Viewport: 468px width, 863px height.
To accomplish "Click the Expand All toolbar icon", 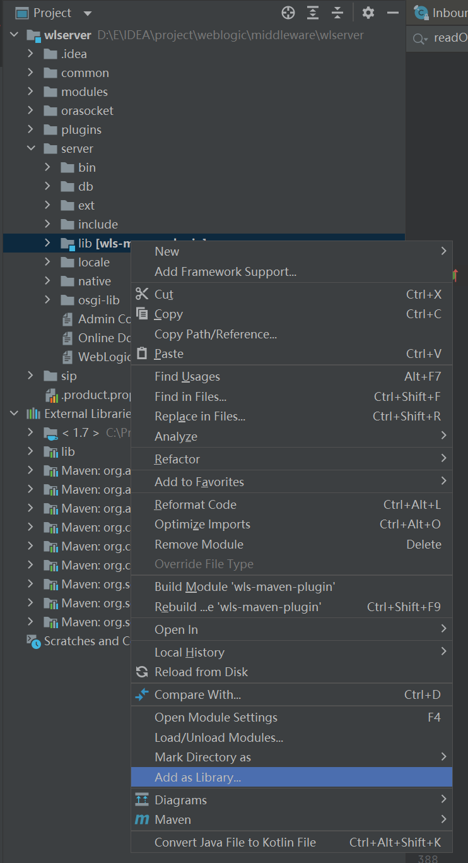I will tap(313, 13).
